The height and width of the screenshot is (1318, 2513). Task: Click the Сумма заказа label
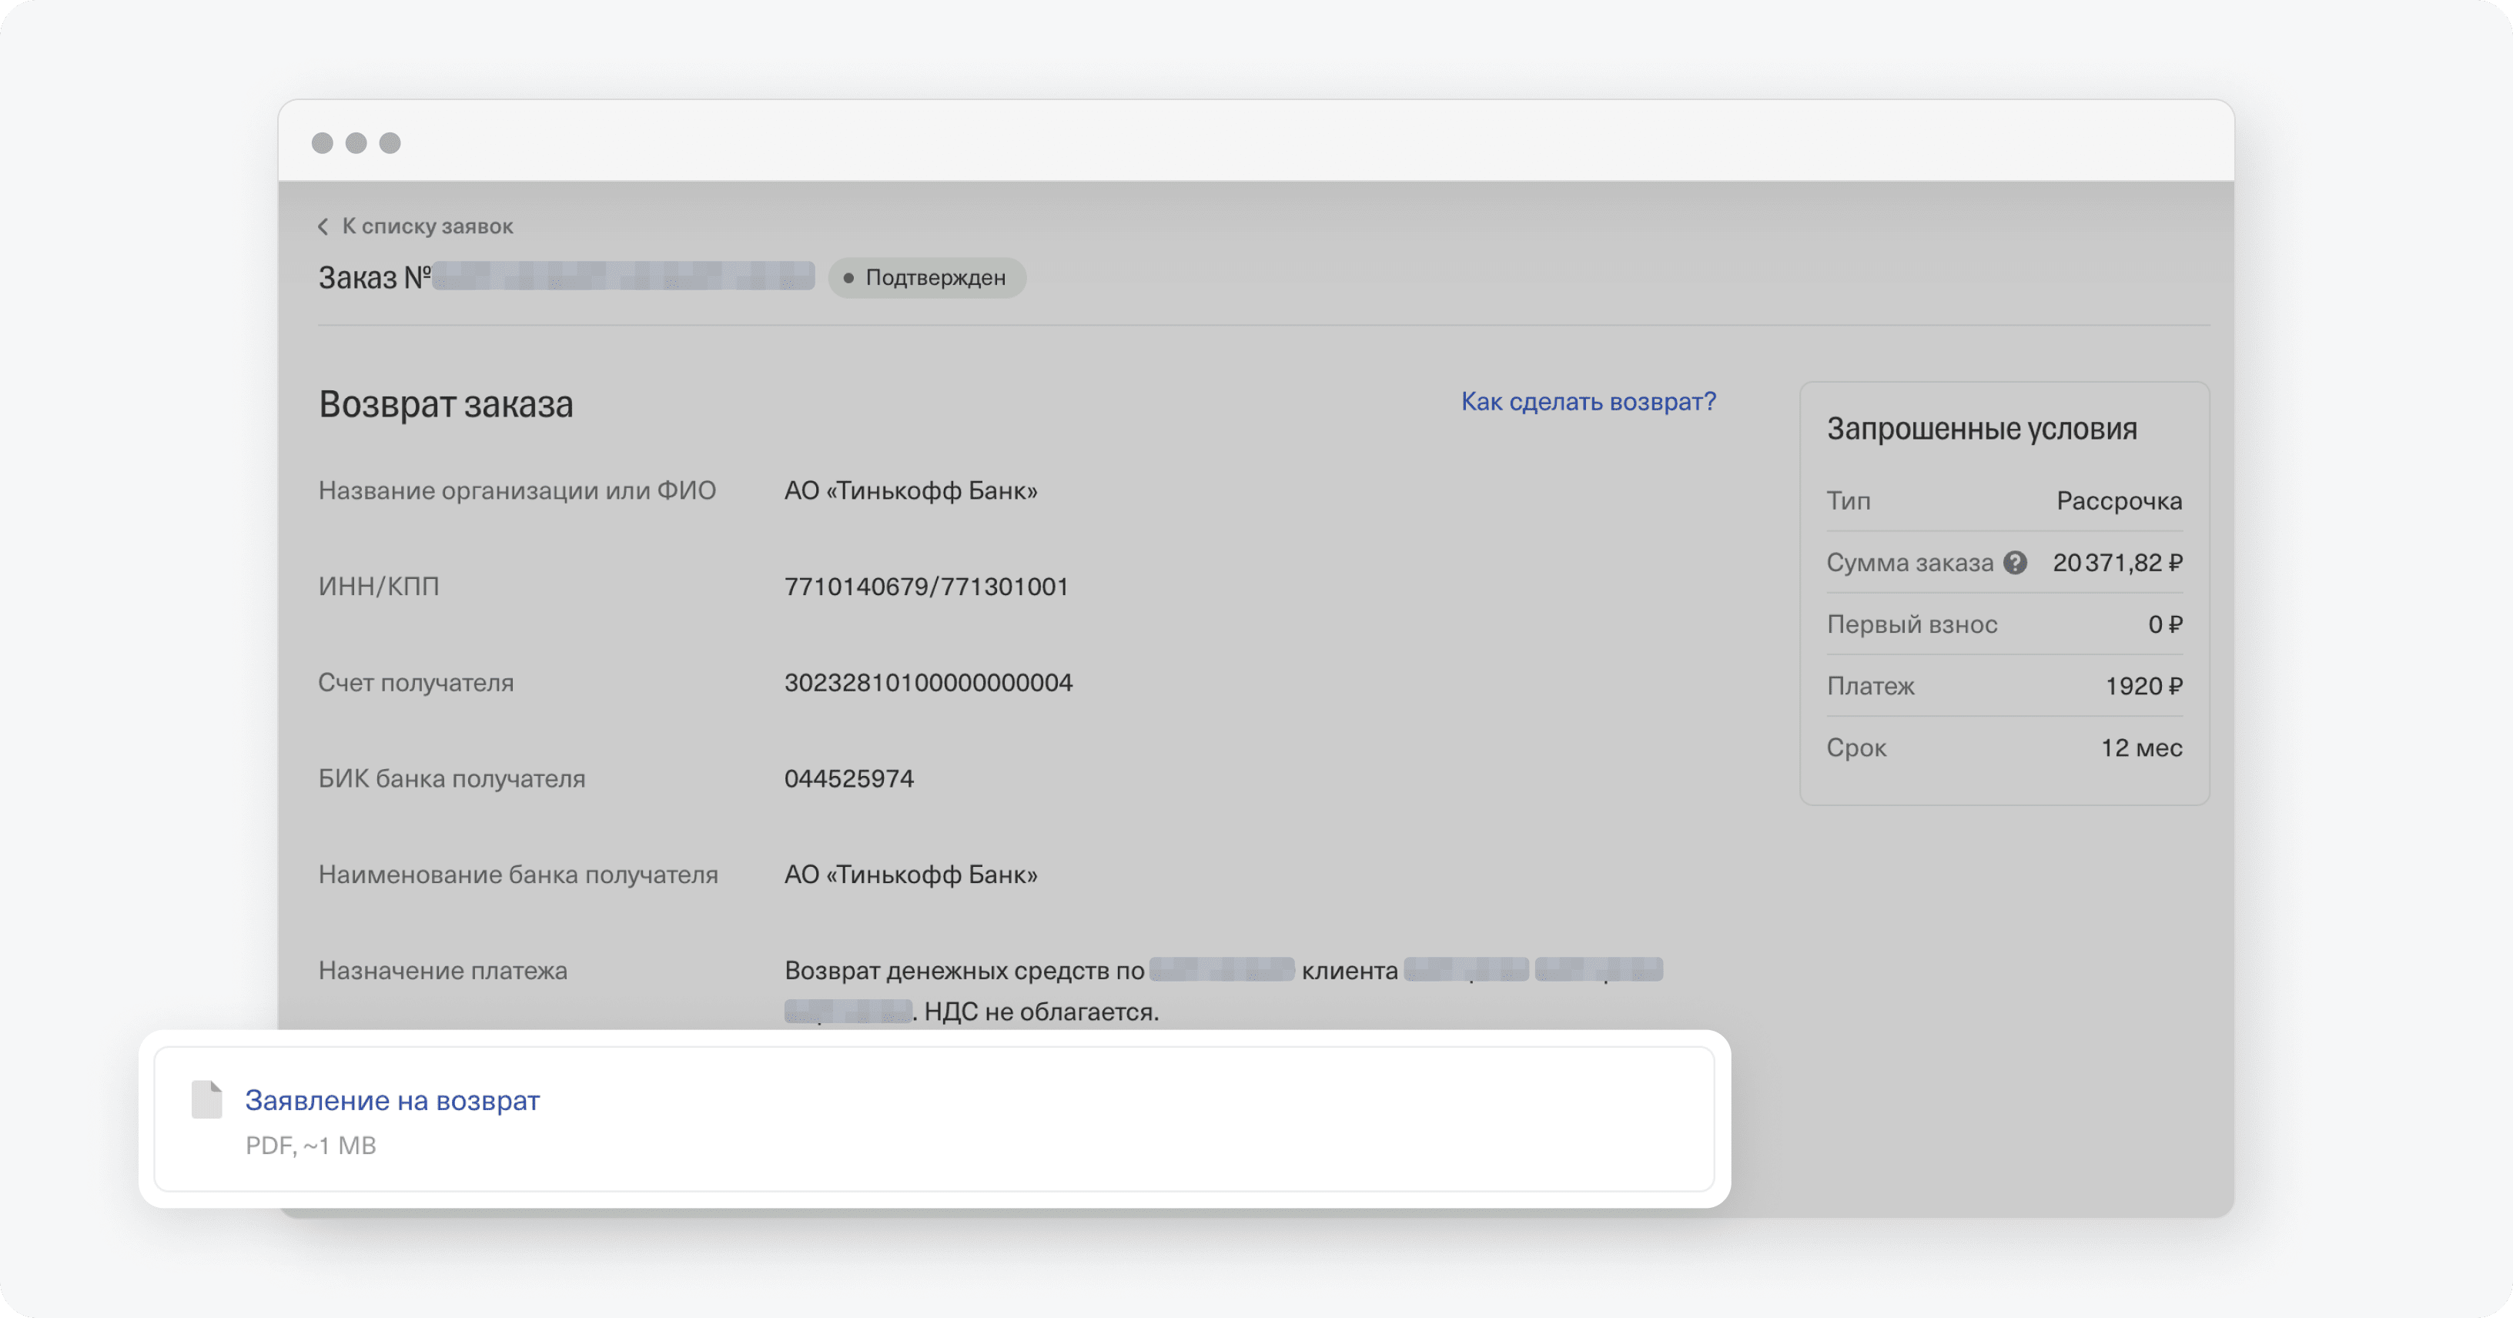tap(1909, 563)
